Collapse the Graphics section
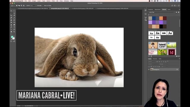 (149, 41)
